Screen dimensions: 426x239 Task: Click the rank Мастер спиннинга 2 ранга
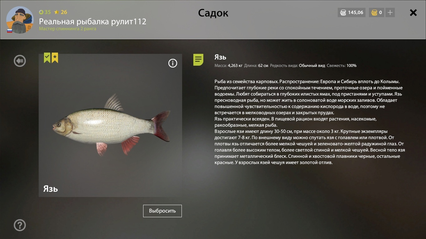coord(68,29)
